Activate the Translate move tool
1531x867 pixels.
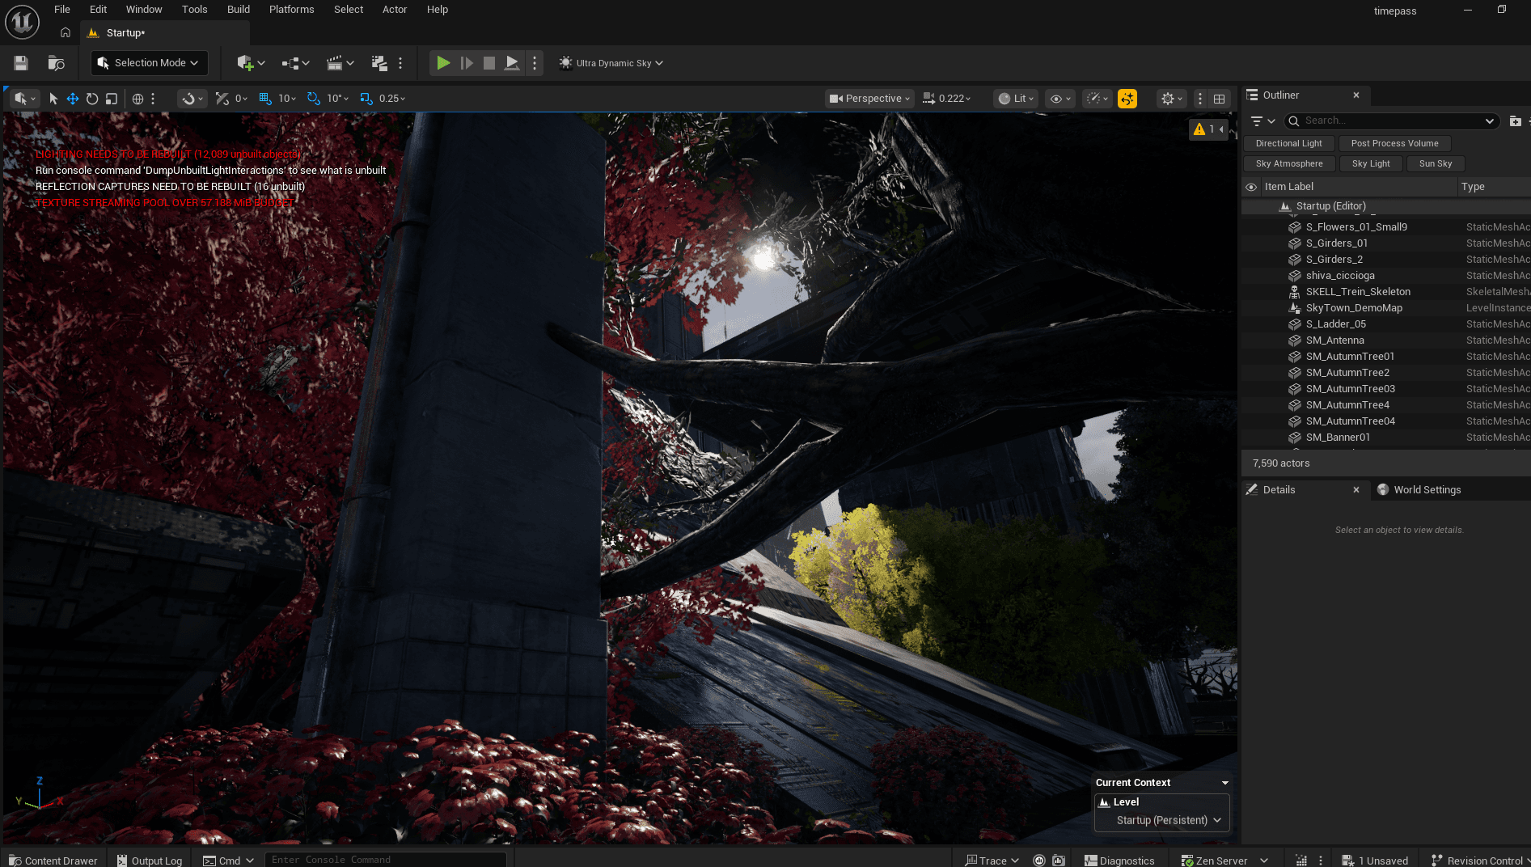[x=73, y=99]
